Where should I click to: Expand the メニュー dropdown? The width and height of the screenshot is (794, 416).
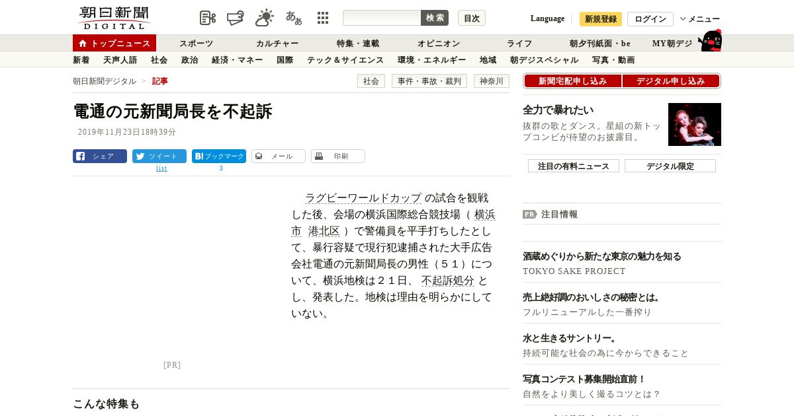(700, 19)
